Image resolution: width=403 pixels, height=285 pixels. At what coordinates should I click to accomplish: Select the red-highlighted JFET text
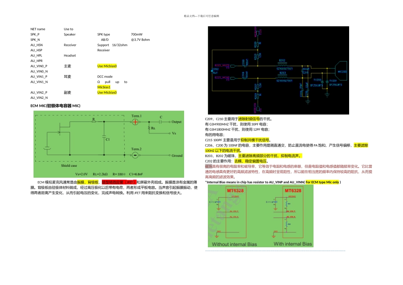(x=119, y=182)
